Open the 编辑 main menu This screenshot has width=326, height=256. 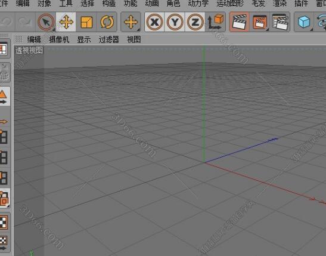point(23,4)
